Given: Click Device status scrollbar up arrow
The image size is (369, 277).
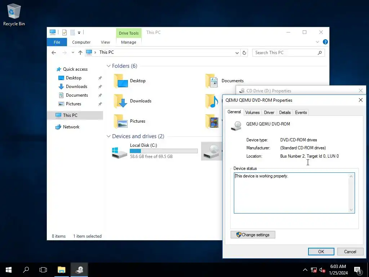Looking at the screenshot, I should 351,176.
